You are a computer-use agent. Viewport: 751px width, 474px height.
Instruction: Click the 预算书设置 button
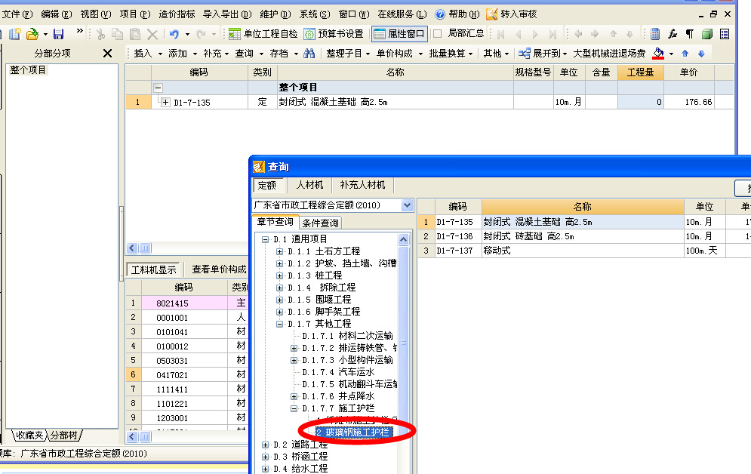pos(334,33)
